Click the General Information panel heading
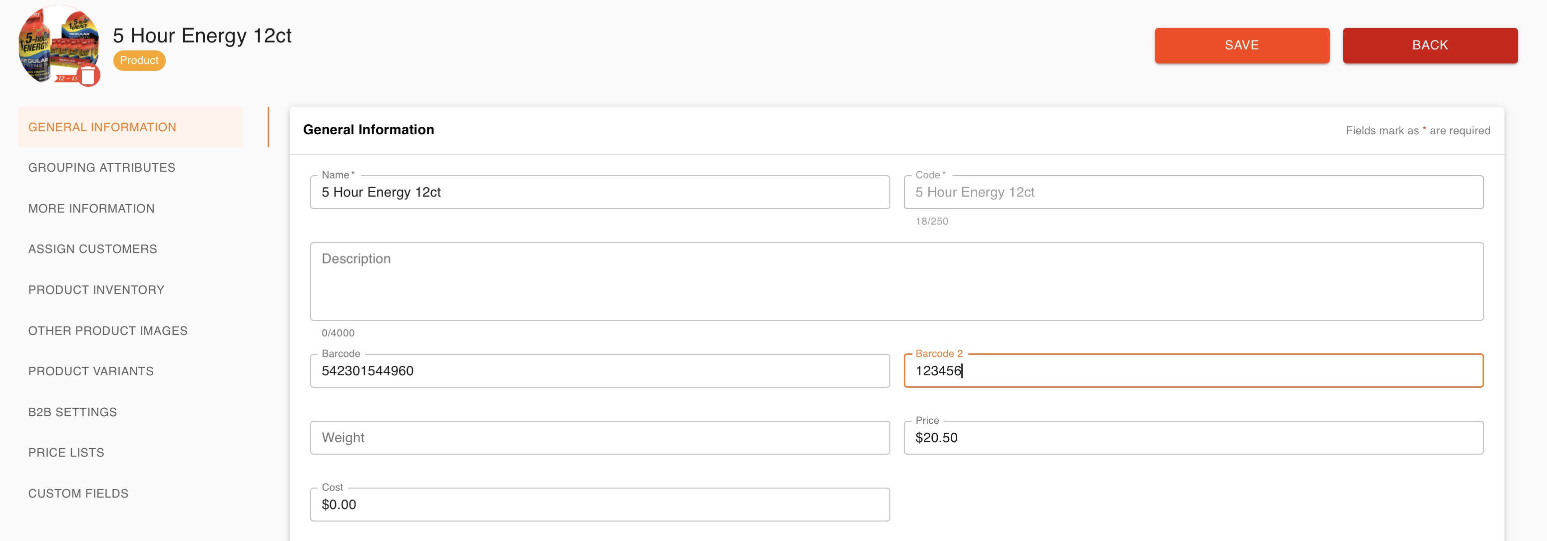 tap(368, 130)
